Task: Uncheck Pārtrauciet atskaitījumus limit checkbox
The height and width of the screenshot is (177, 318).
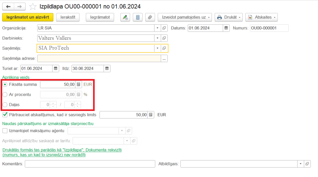Action: pyautogui.click(x=5, y=115)
